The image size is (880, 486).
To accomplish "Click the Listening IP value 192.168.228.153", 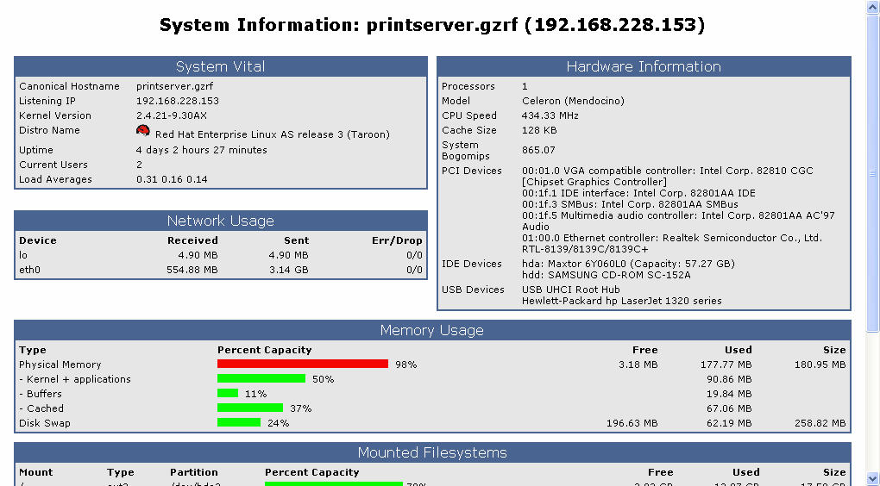I will [178, 101].
